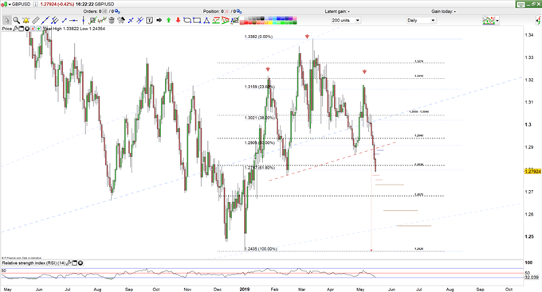Remove the RSI indicator panel
The height and width of the screenshot is (292, 542).
point(81,263)
